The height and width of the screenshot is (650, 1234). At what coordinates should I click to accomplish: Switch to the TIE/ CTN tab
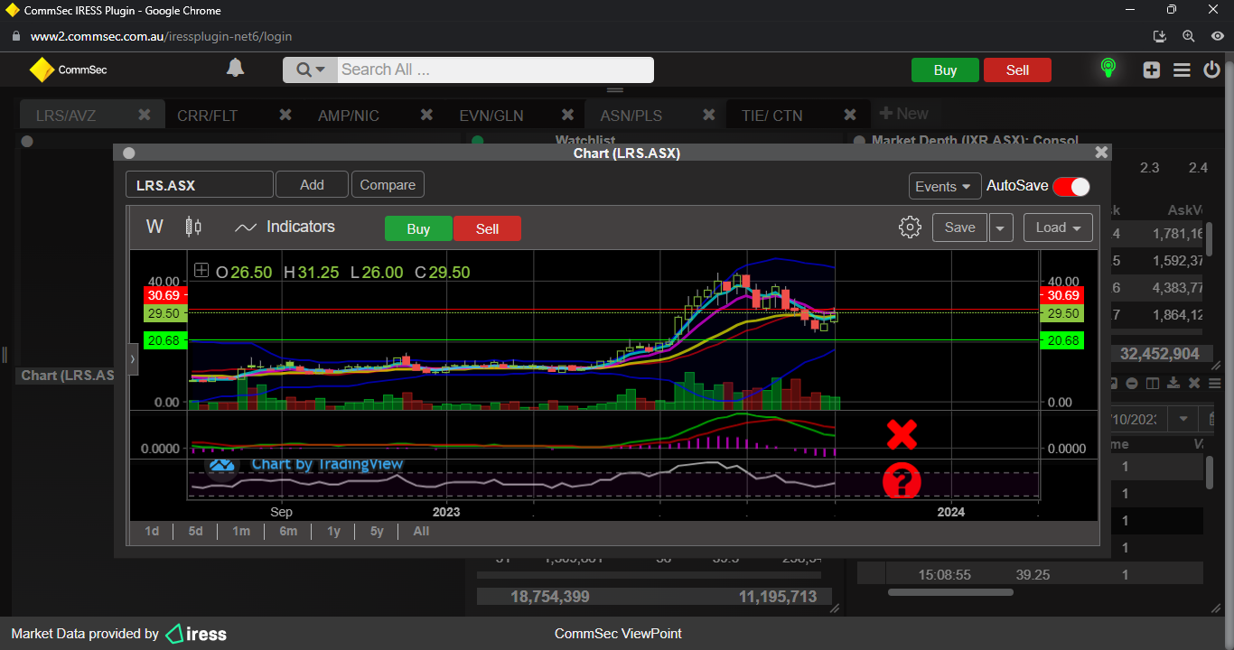[771, 116]
